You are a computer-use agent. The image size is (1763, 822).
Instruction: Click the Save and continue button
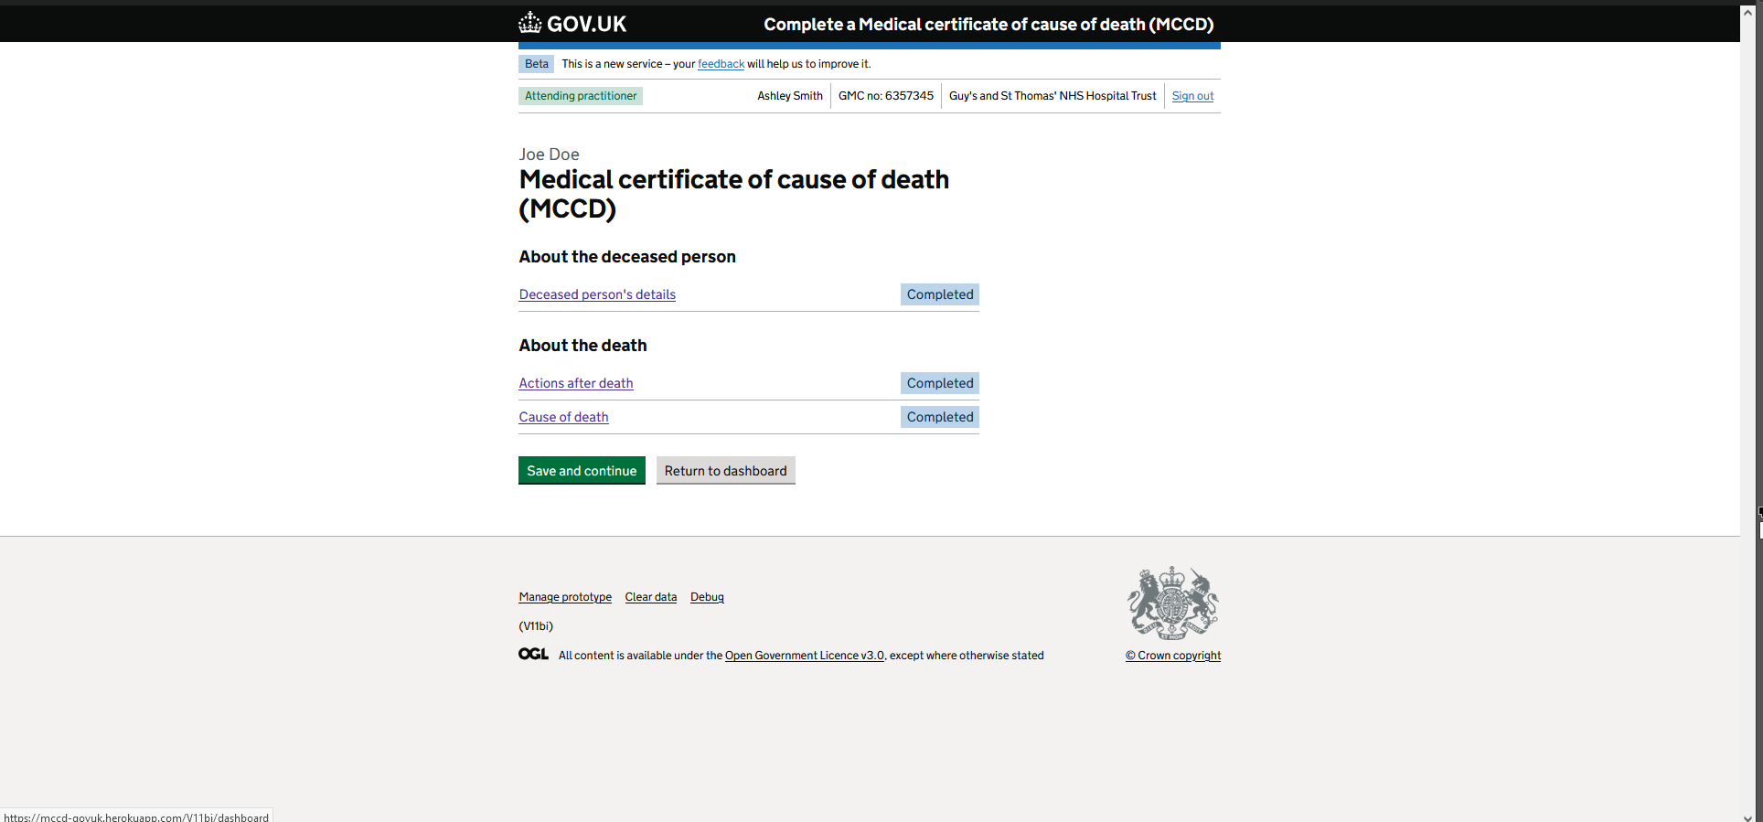coord(582,470)
